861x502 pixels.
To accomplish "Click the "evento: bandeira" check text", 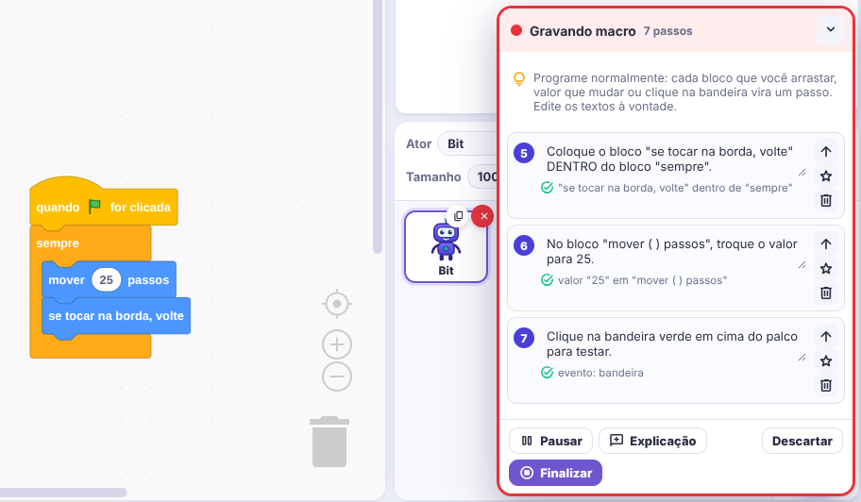I will [600, 373].
